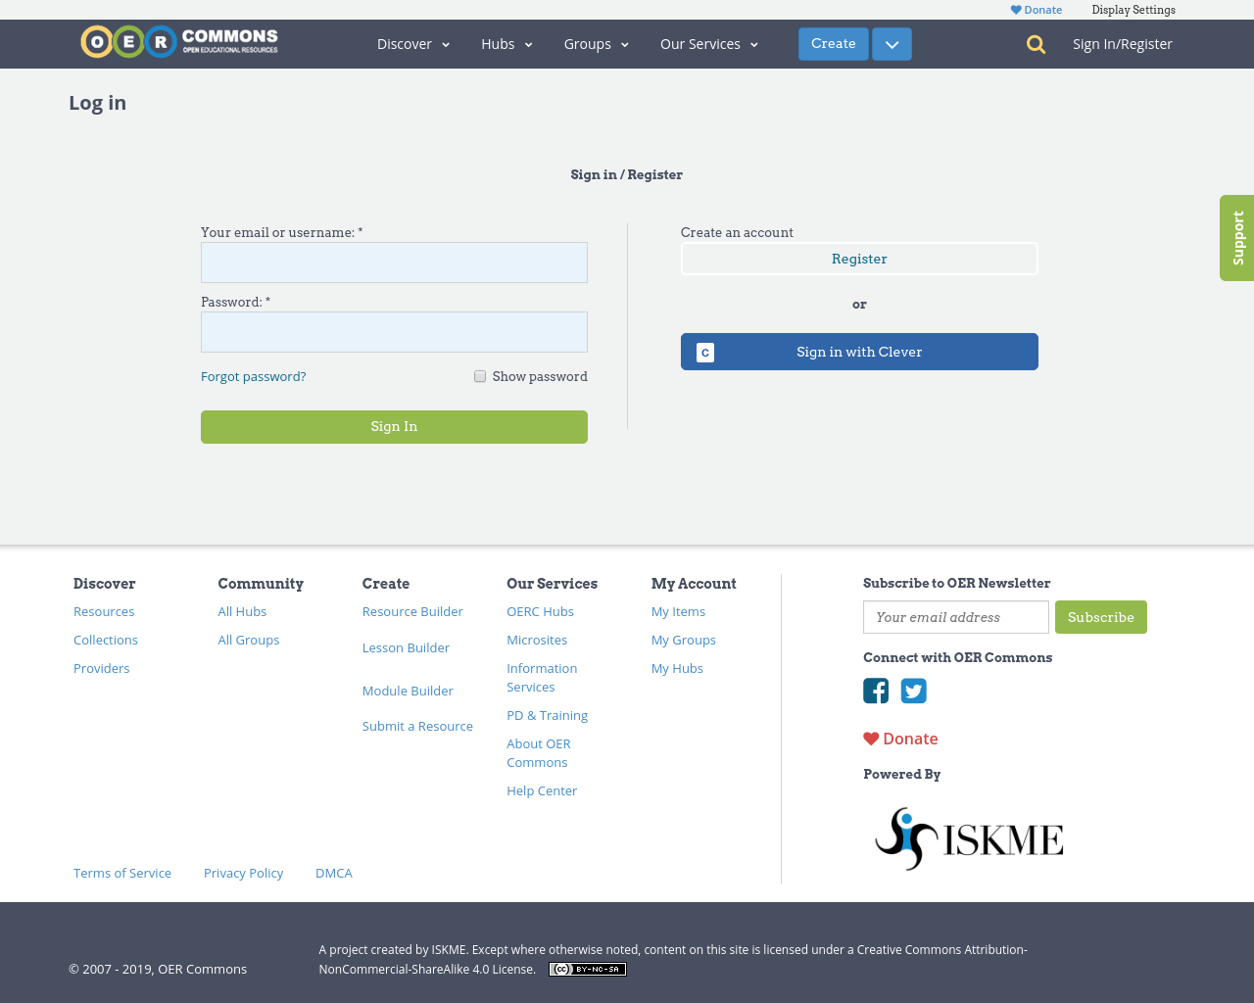Open the Groups navigation menu
Viewport: 1254px width, 1003px height.
click(x=596, y=44)
